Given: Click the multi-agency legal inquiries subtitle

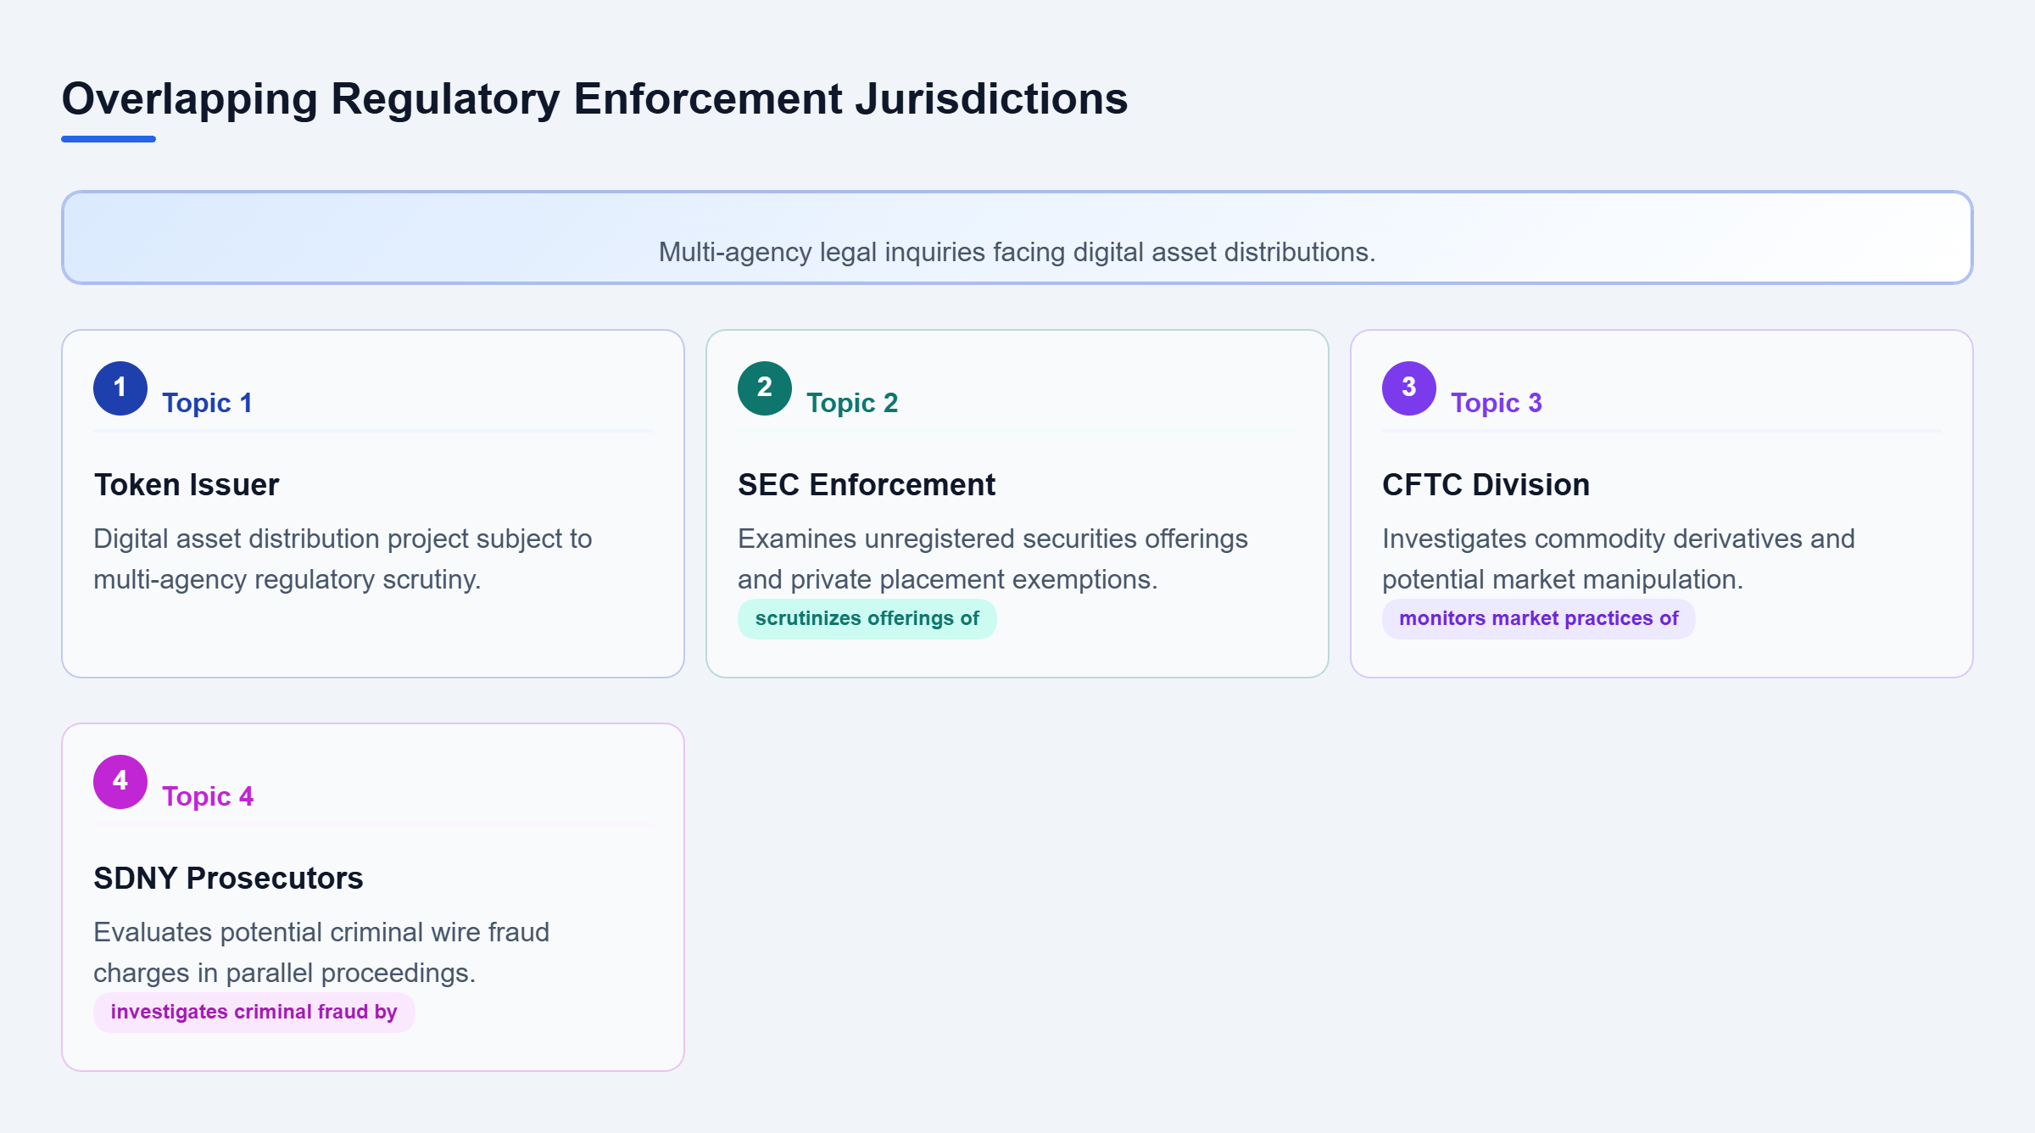Looking at the screenshot, I should 1017,252.
